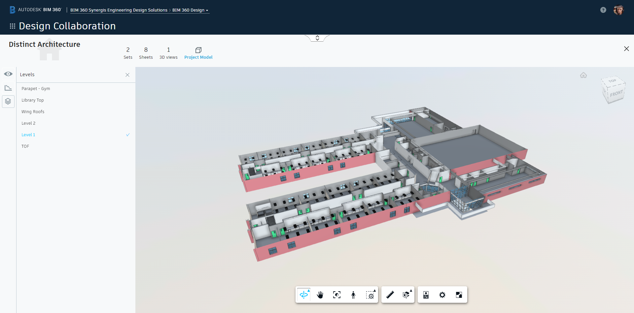Click the Fit to View tool
The width and height of the screenshot is (634, 313).
coord(336,295)
